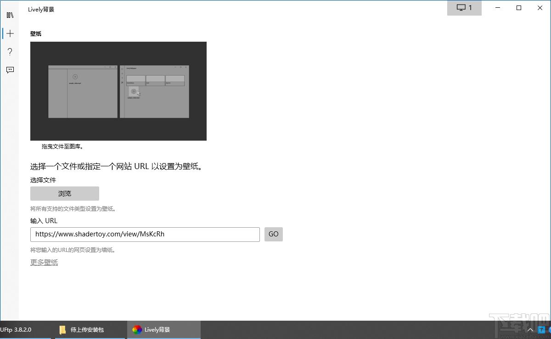
Task: Click the 浏览 browse button
Action: tap(65, 193)
